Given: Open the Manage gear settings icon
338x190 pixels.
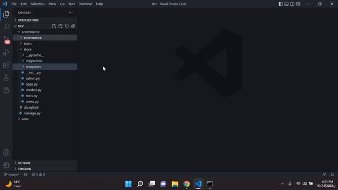Looking at the screenshot, I should pos(6,165).
